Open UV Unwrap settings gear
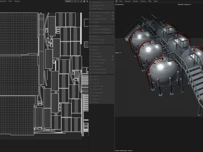Viewport: 203px width, 152px height. tap(113, 16)
